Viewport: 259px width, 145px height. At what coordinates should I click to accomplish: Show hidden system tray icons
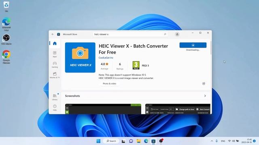tap(212, 141)
